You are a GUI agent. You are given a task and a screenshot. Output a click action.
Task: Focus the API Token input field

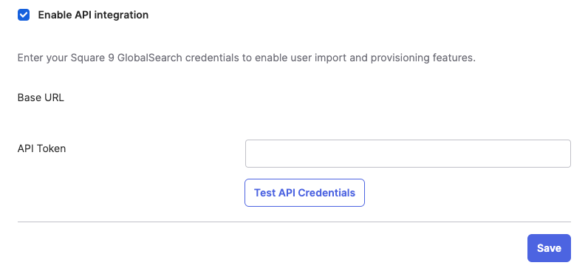tap(408, 154)
